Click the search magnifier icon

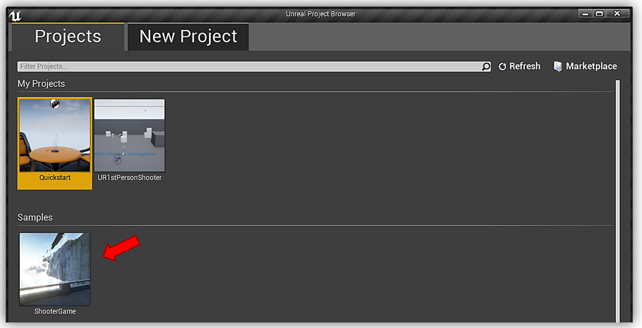(486, 67)
